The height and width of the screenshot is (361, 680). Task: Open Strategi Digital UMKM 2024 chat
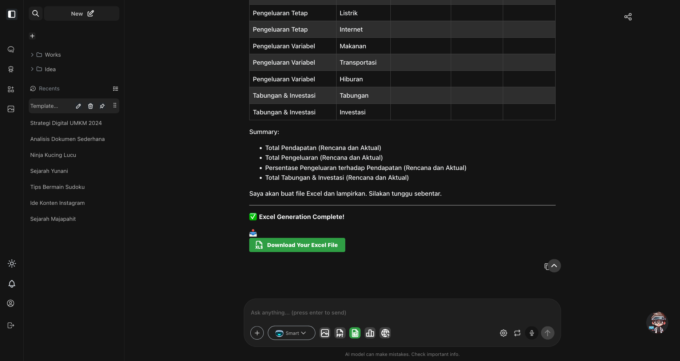click(66, 123)
